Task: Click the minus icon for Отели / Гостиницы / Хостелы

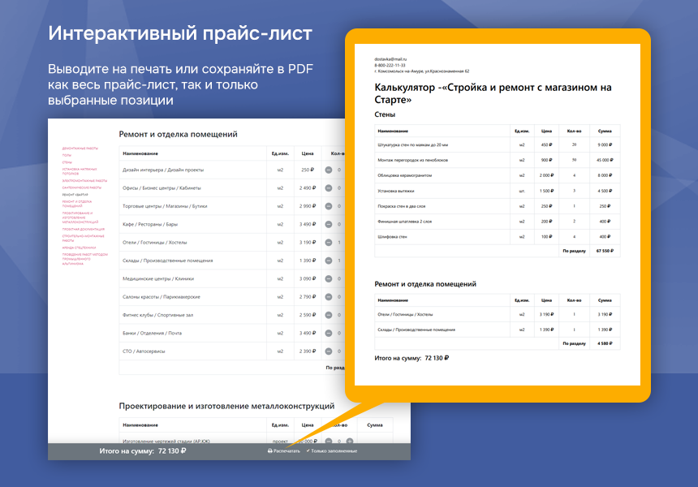Action: coord(328,242)
